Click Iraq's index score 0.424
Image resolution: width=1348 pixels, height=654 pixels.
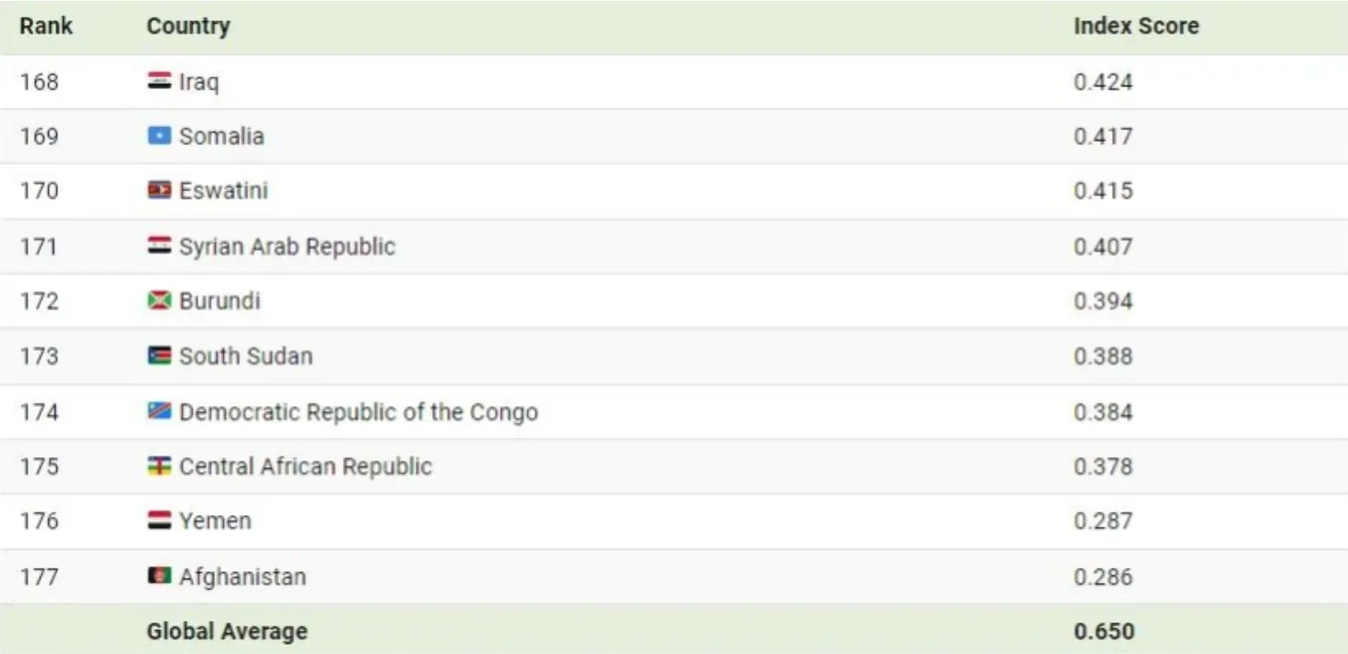pyautogui.click(x=1103, y=81)
